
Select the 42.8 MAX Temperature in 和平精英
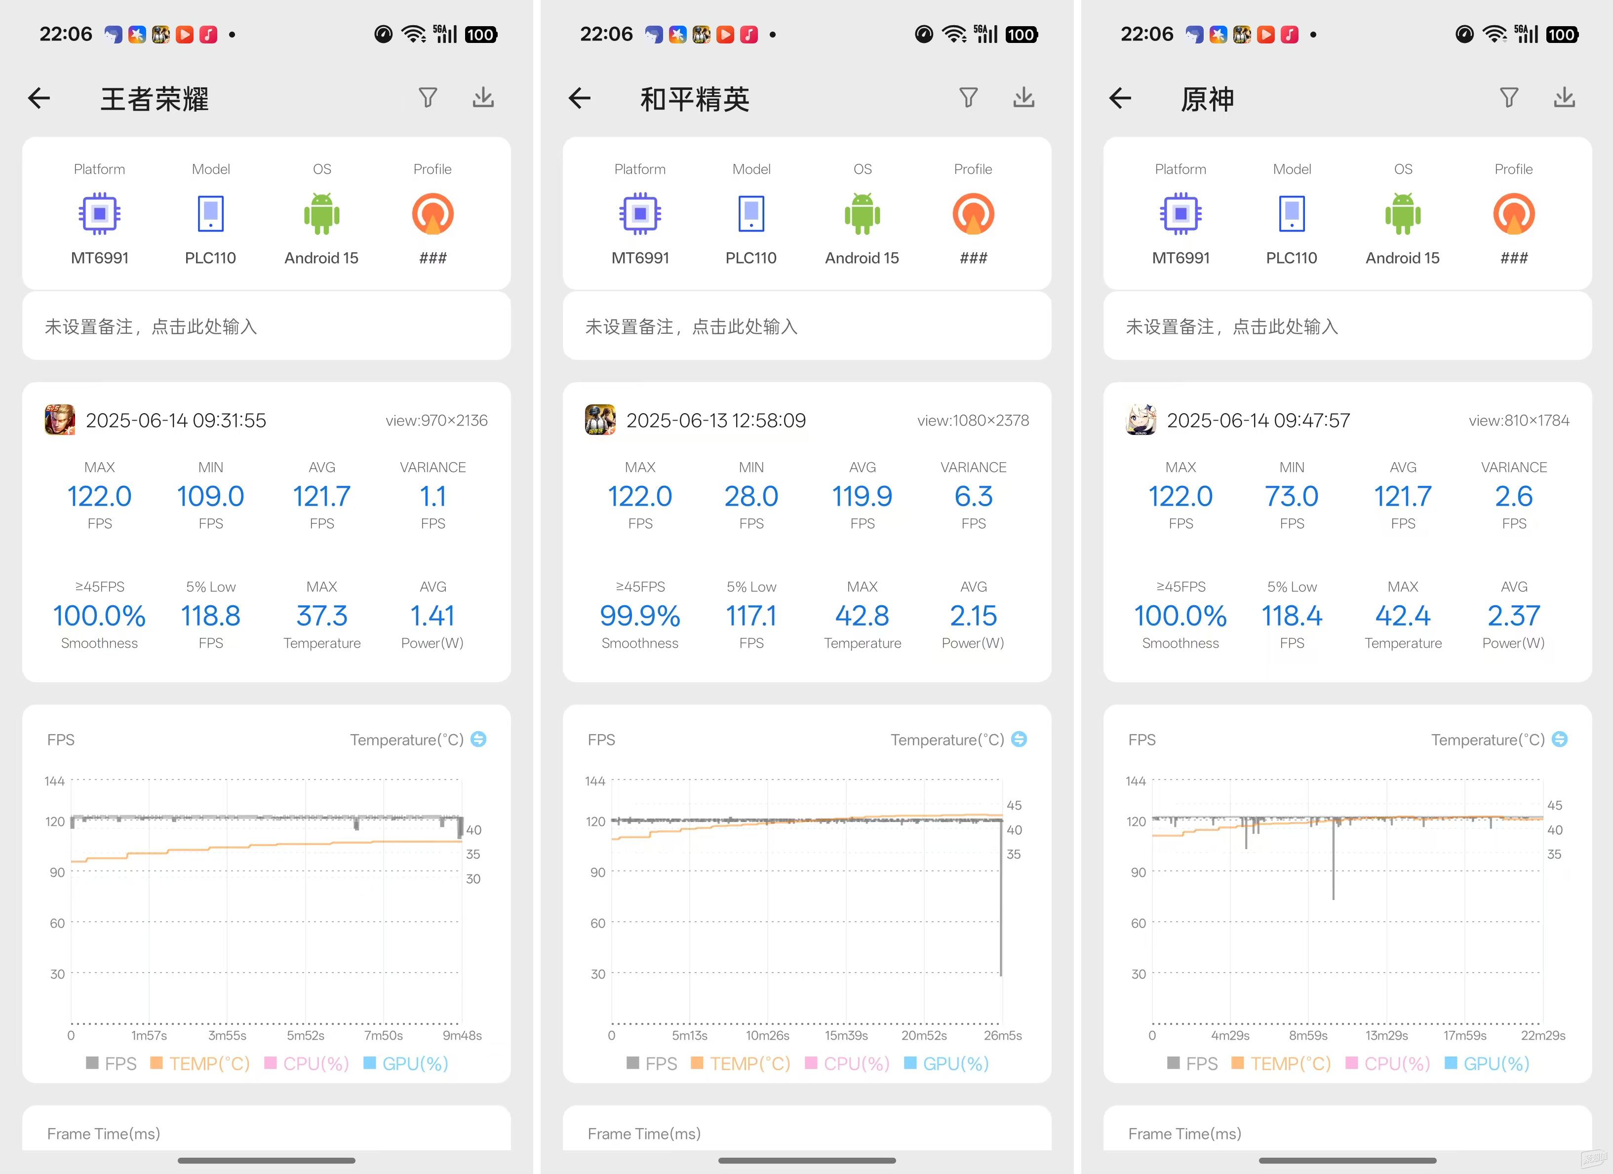pyautogui.click(x=862, y=615)
